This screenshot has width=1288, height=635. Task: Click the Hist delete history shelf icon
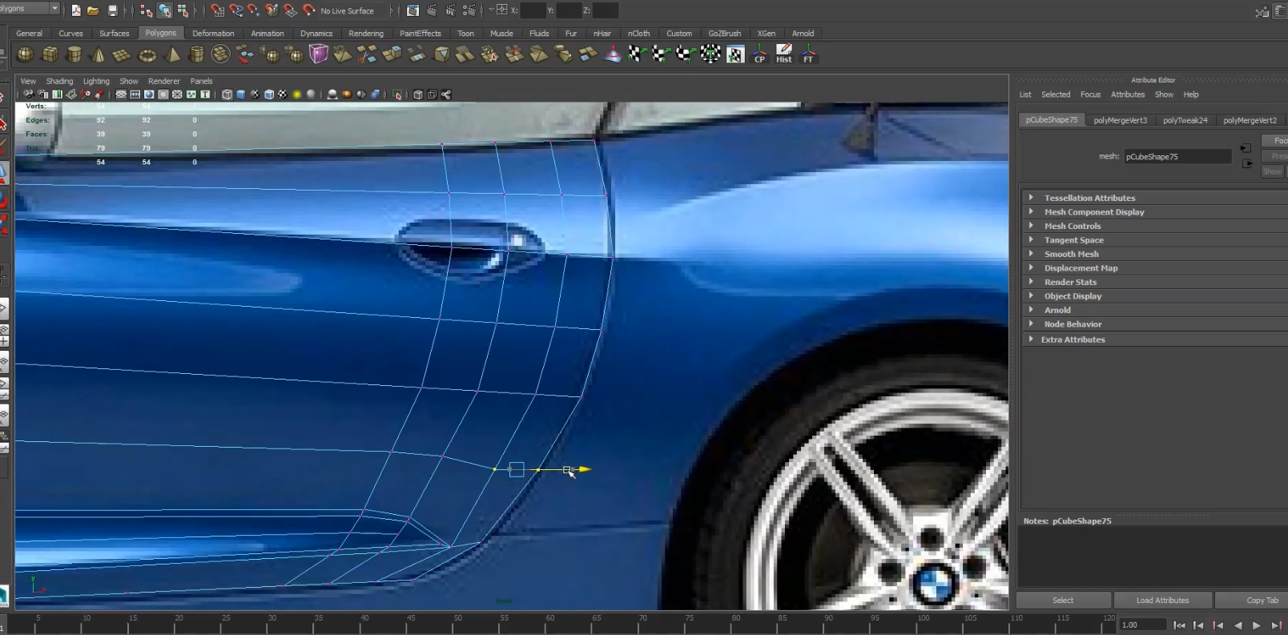(784, 54)
